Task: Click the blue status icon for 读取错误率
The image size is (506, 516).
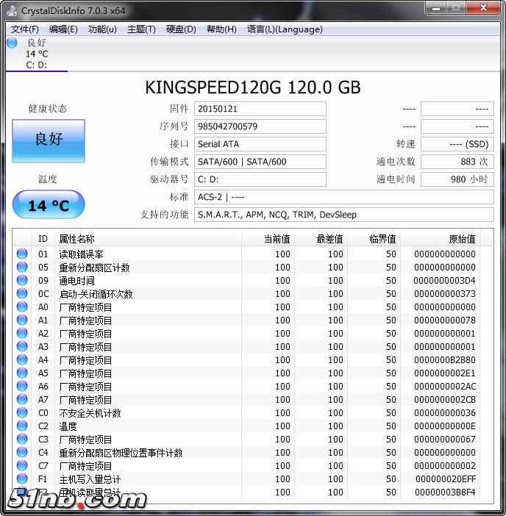Action: (22, 254)
